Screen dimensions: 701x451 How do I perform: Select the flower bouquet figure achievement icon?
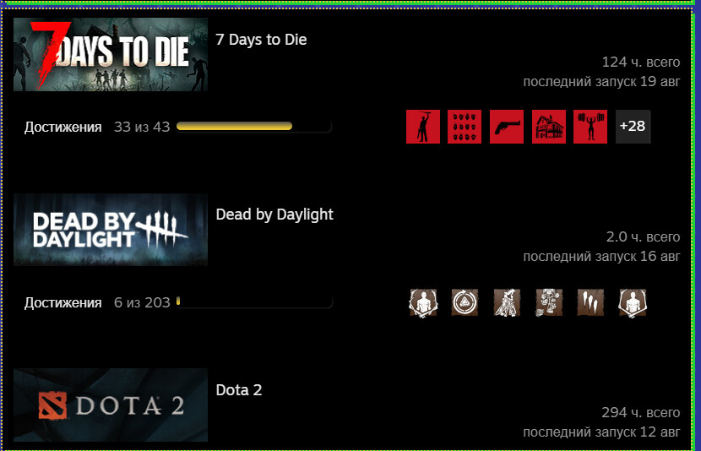tap(548, 302)
